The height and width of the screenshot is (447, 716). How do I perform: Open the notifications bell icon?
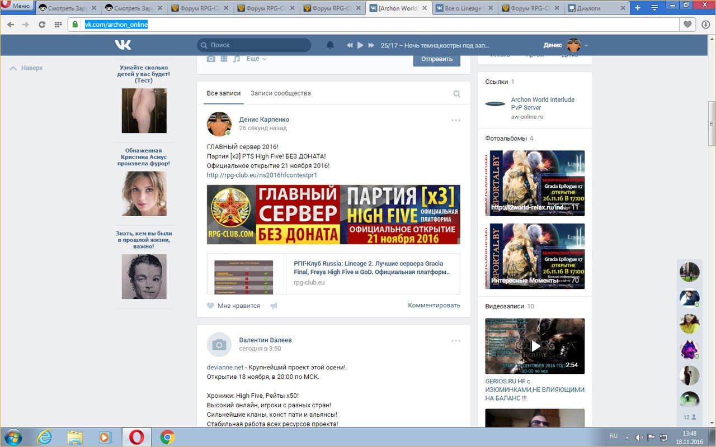330,45
